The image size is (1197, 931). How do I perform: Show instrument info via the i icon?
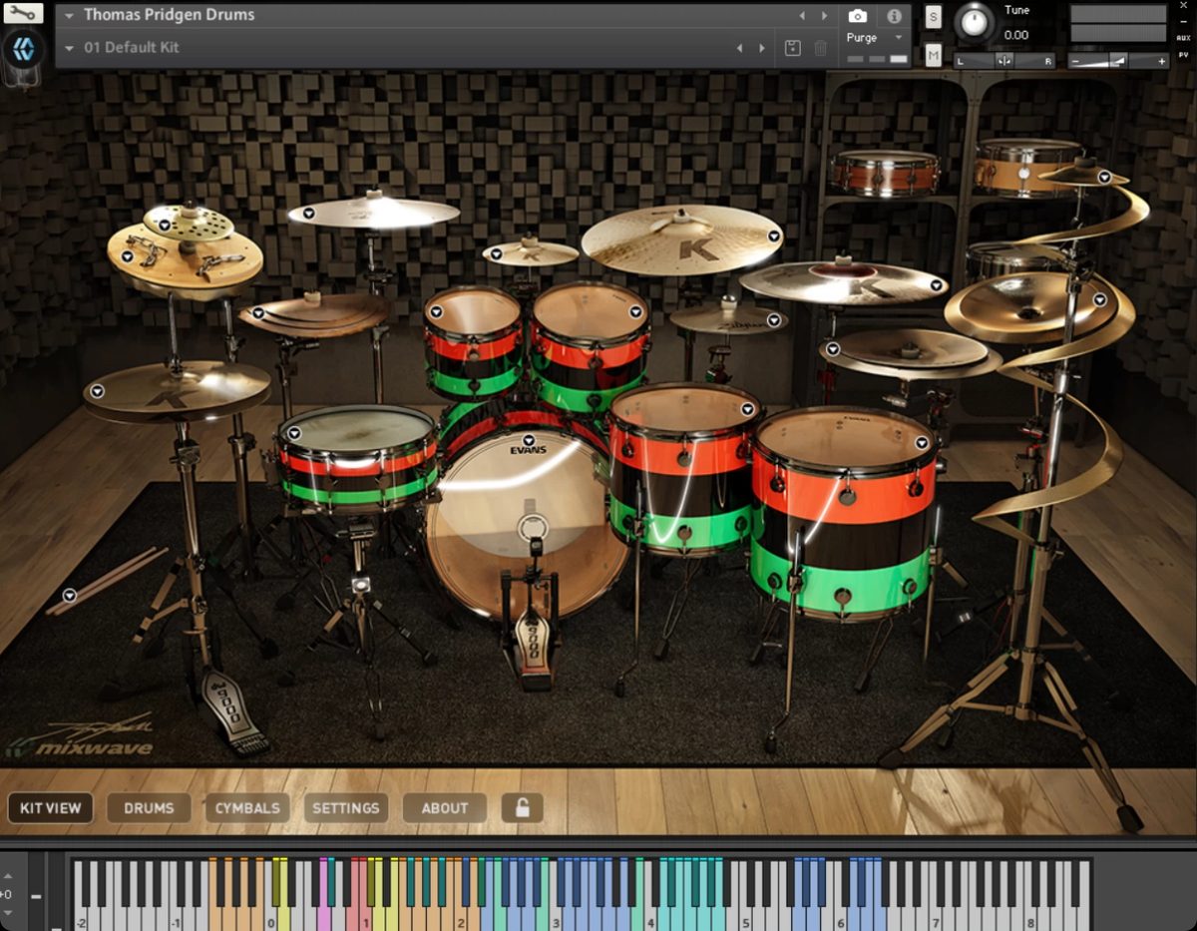894,16
